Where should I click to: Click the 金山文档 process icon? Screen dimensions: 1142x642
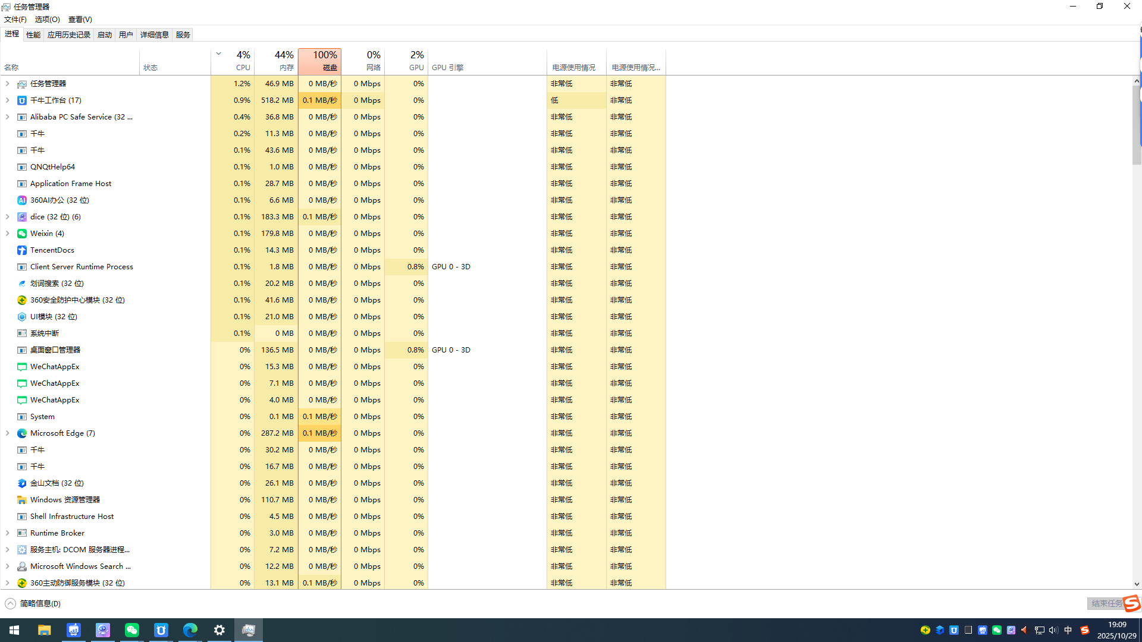click(x=22, y=483)
